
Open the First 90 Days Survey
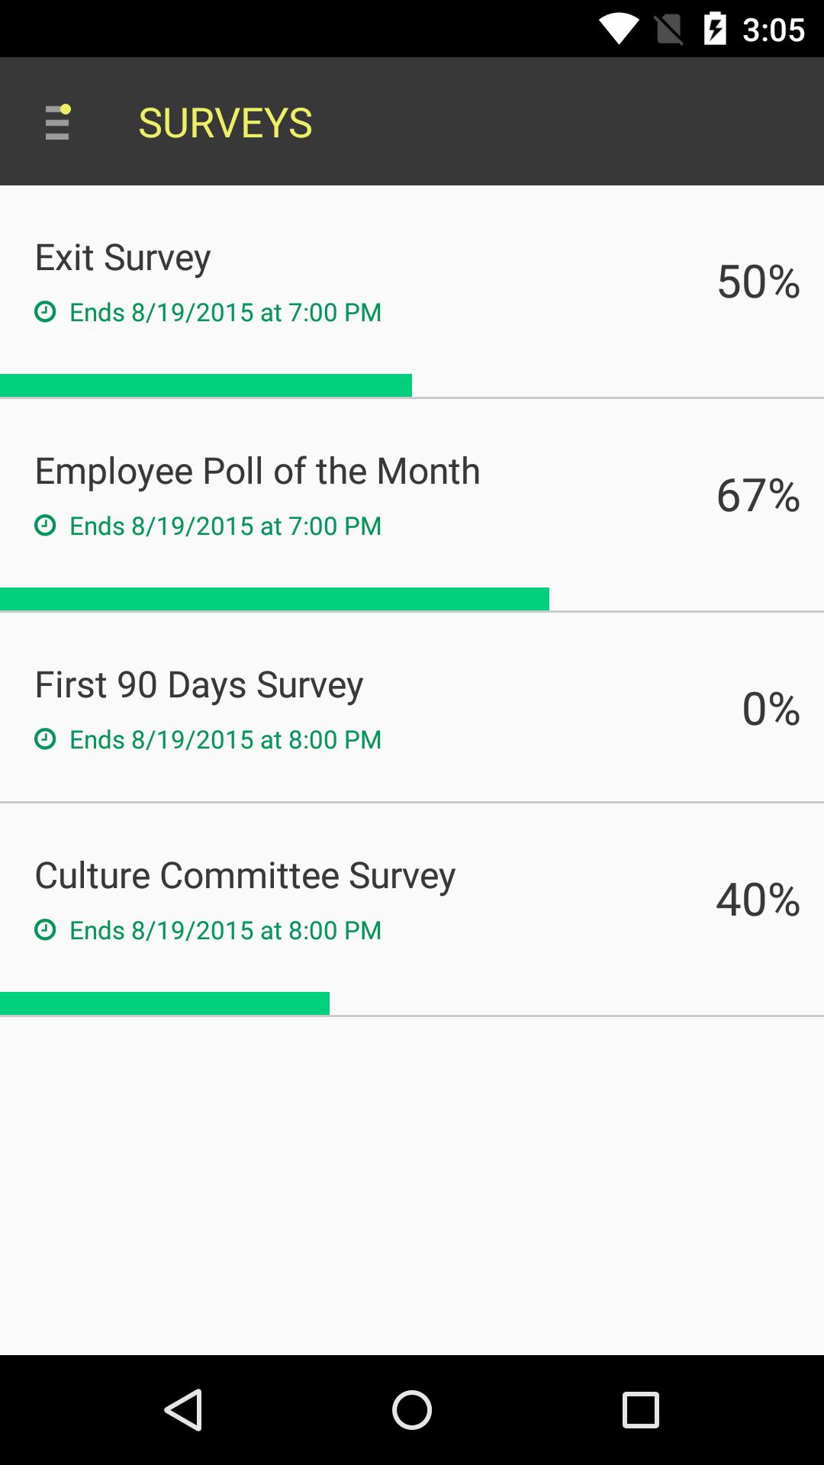pyautogui.click(x=198, y=685)
